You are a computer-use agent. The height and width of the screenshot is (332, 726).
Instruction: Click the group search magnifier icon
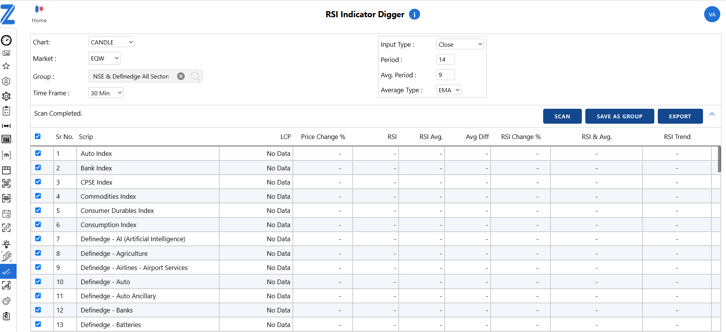pyautogui.click(x=195, y=76)
